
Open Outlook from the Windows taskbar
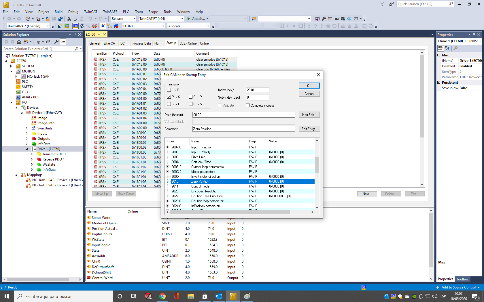(x=219, y=296)
